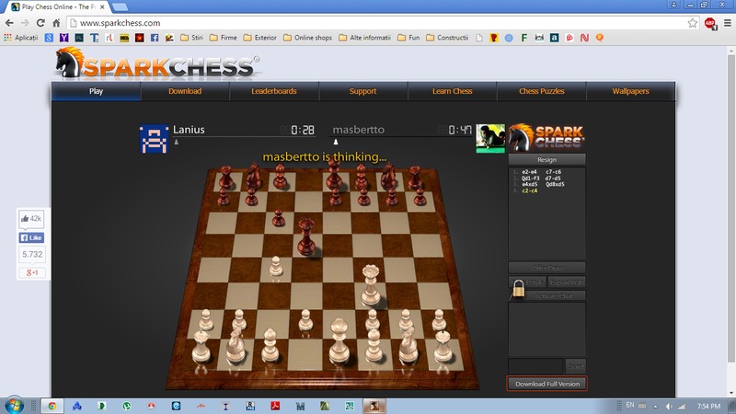The image size is (736, 414).
Task: Open Chrome from the taskbar
Action: (52, 406)
